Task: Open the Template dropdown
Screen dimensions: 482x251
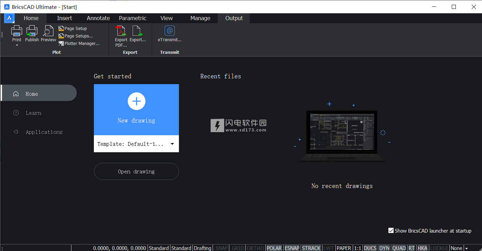Action: click(x=136, y=144)
